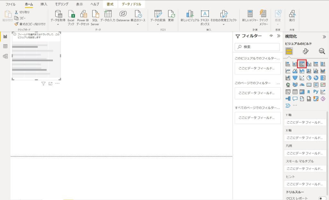Expand the データを取得 dropdown arrow
This screenshot has height=200, width=329.
click(x=58, y=24)
